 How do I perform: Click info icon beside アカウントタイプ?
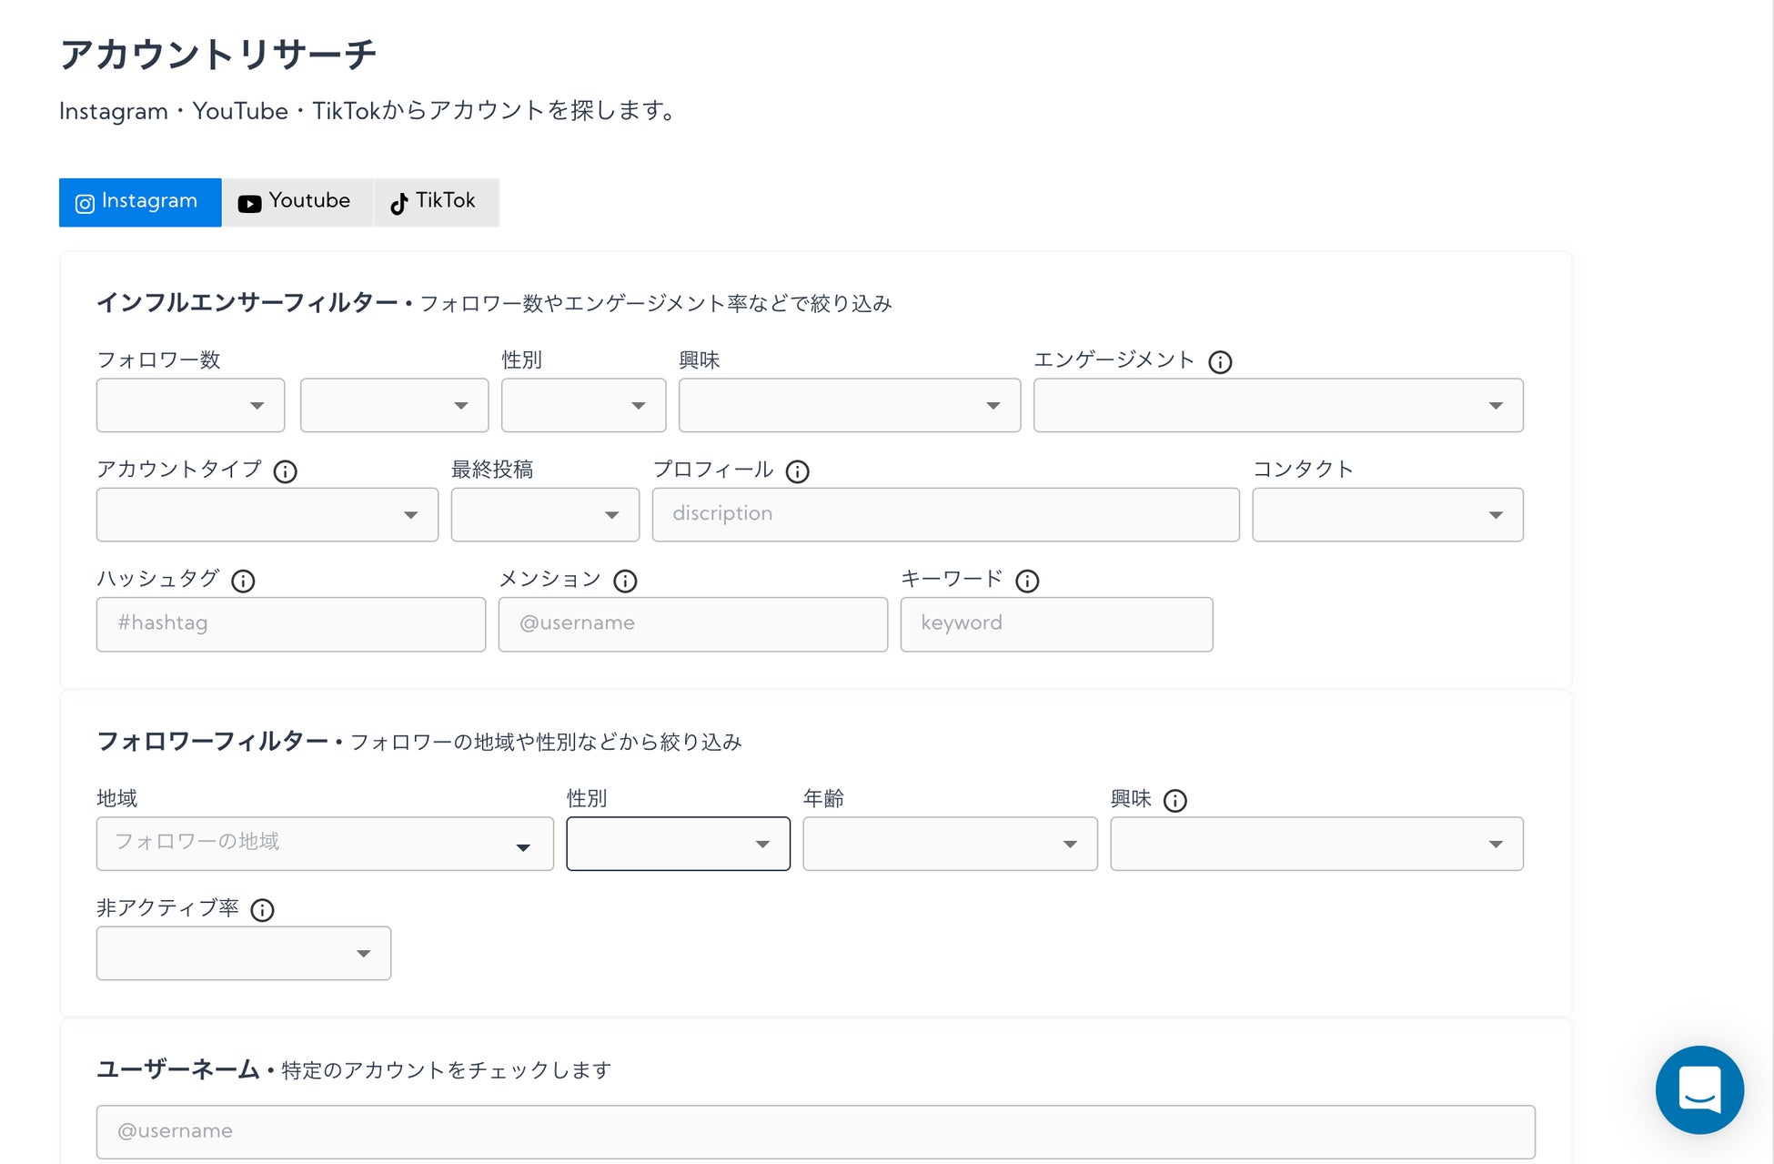tap(286, 471)
